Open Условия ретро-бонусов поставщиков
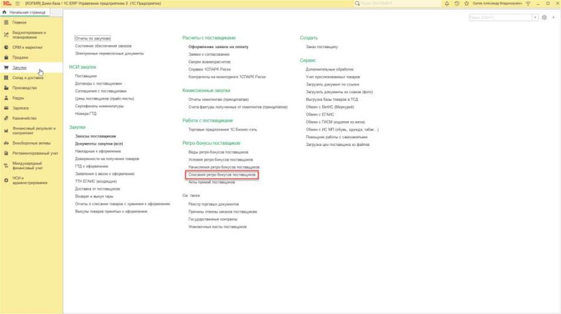 (x=221, y=159)
